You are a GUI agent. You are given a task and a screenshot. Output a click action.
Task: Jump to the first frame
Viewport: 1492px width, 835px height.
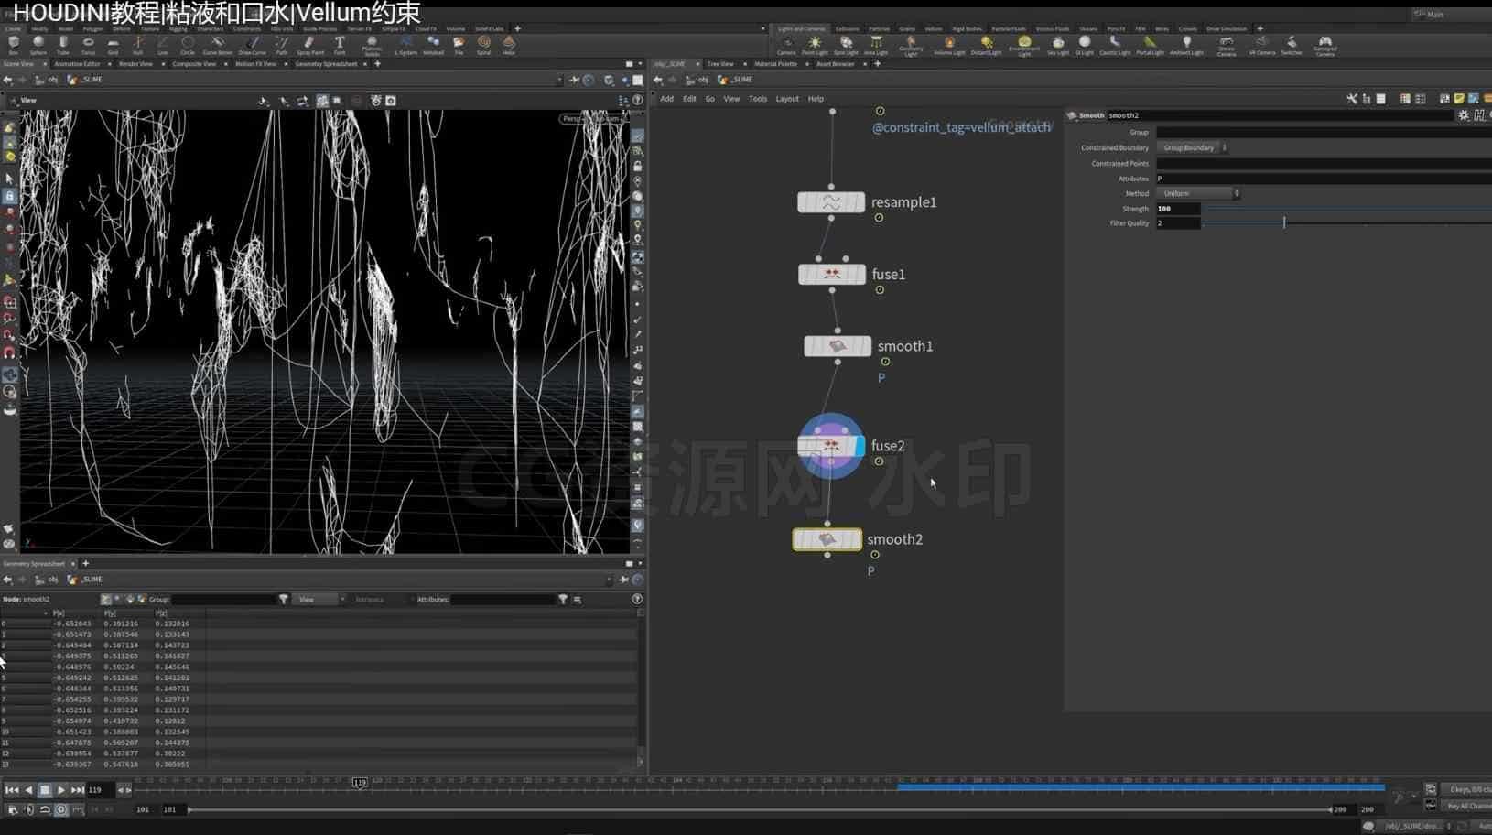(12, 789)
